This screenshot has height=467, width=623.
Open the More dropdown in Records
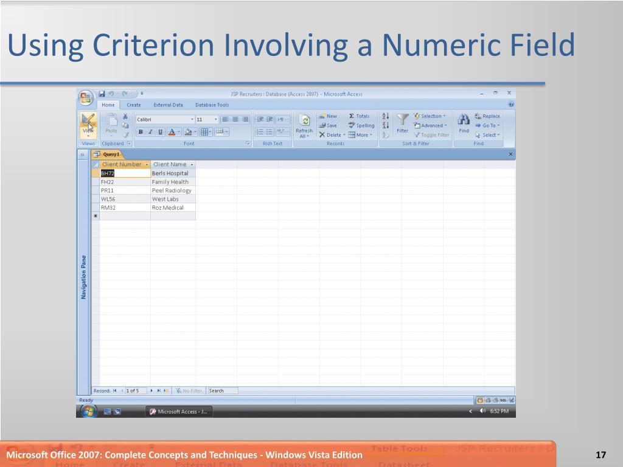coord(360,135)
